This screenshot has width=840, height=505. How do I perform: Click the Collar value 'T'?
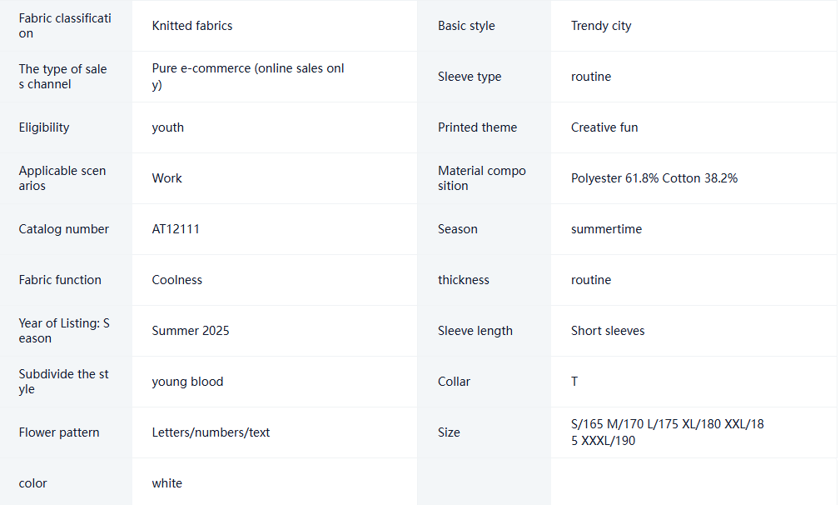[574, 382]
